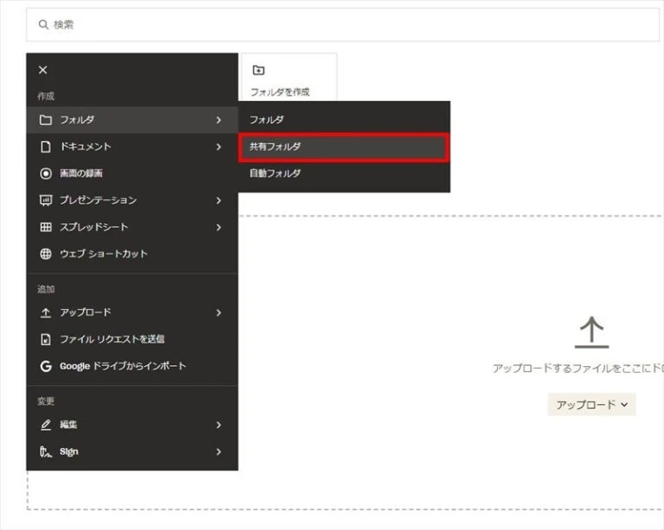Click the record icon beside 画面の録画
Screen dimensions: 664x530
[45, 174]
